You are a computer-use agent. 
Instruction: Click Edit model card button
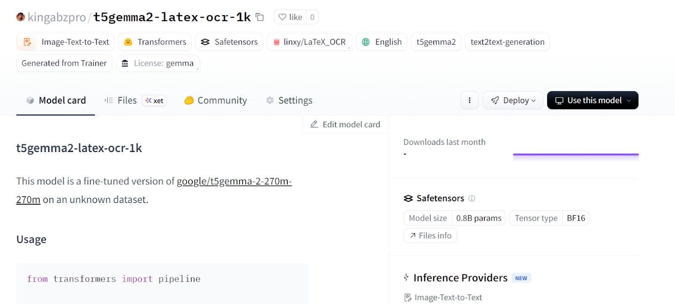pyautogui.click(x=345, y=125)
